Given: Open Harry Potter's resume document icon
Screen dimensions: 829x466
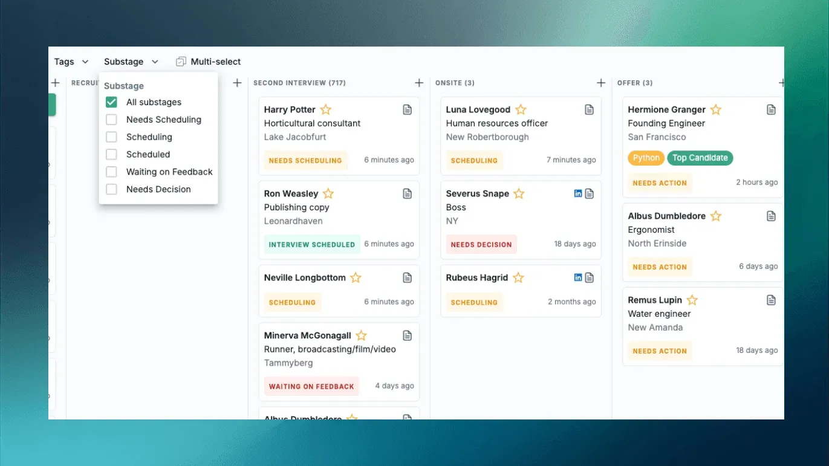Looking at the screenshot, I should coord(408,109).
